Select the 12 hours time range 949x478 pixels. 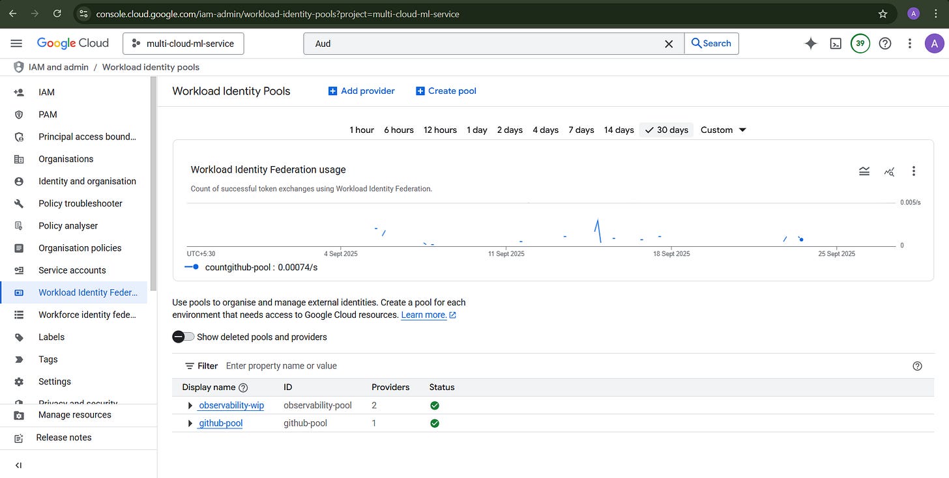click(x=440, y=130)
